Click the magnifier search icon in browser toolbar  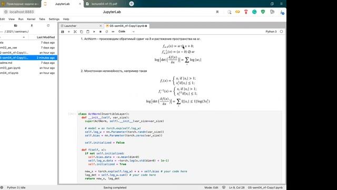coord(230,12)
